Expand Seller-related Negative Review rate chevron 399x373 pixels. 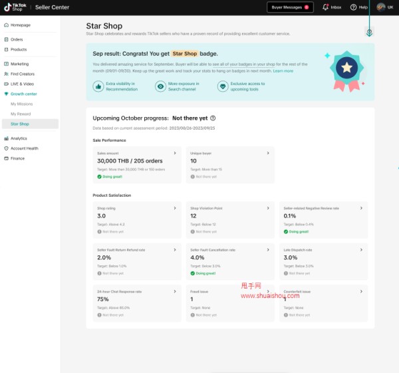(361, 208)
